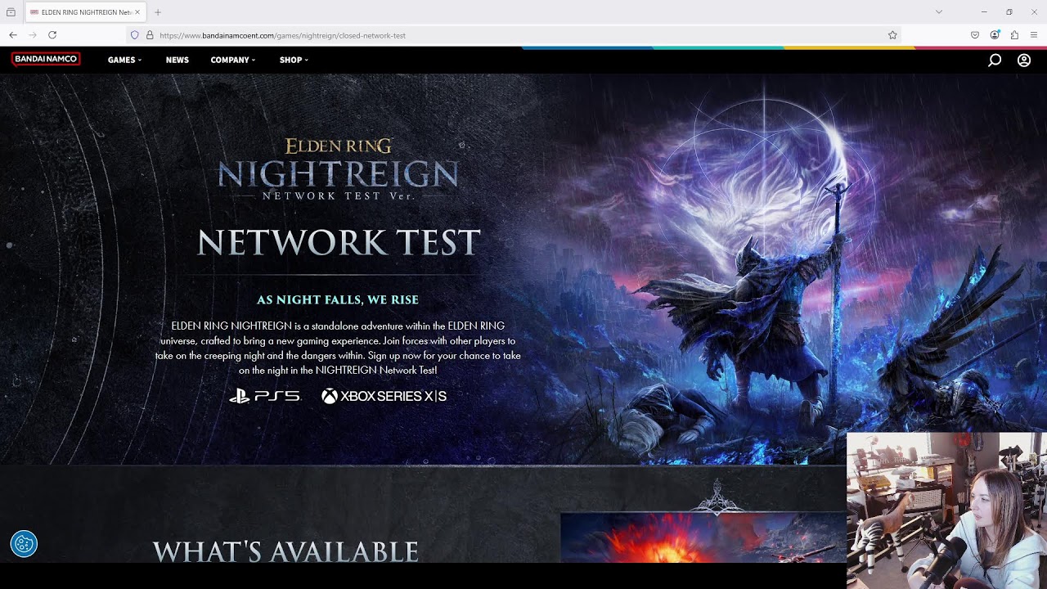Click the NETWORK TEST heading
Screen dimensions: 1047x589
point(339,243)
